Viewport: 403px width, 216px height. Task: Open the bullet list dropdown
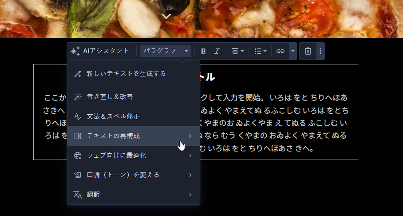click(261, 51)
